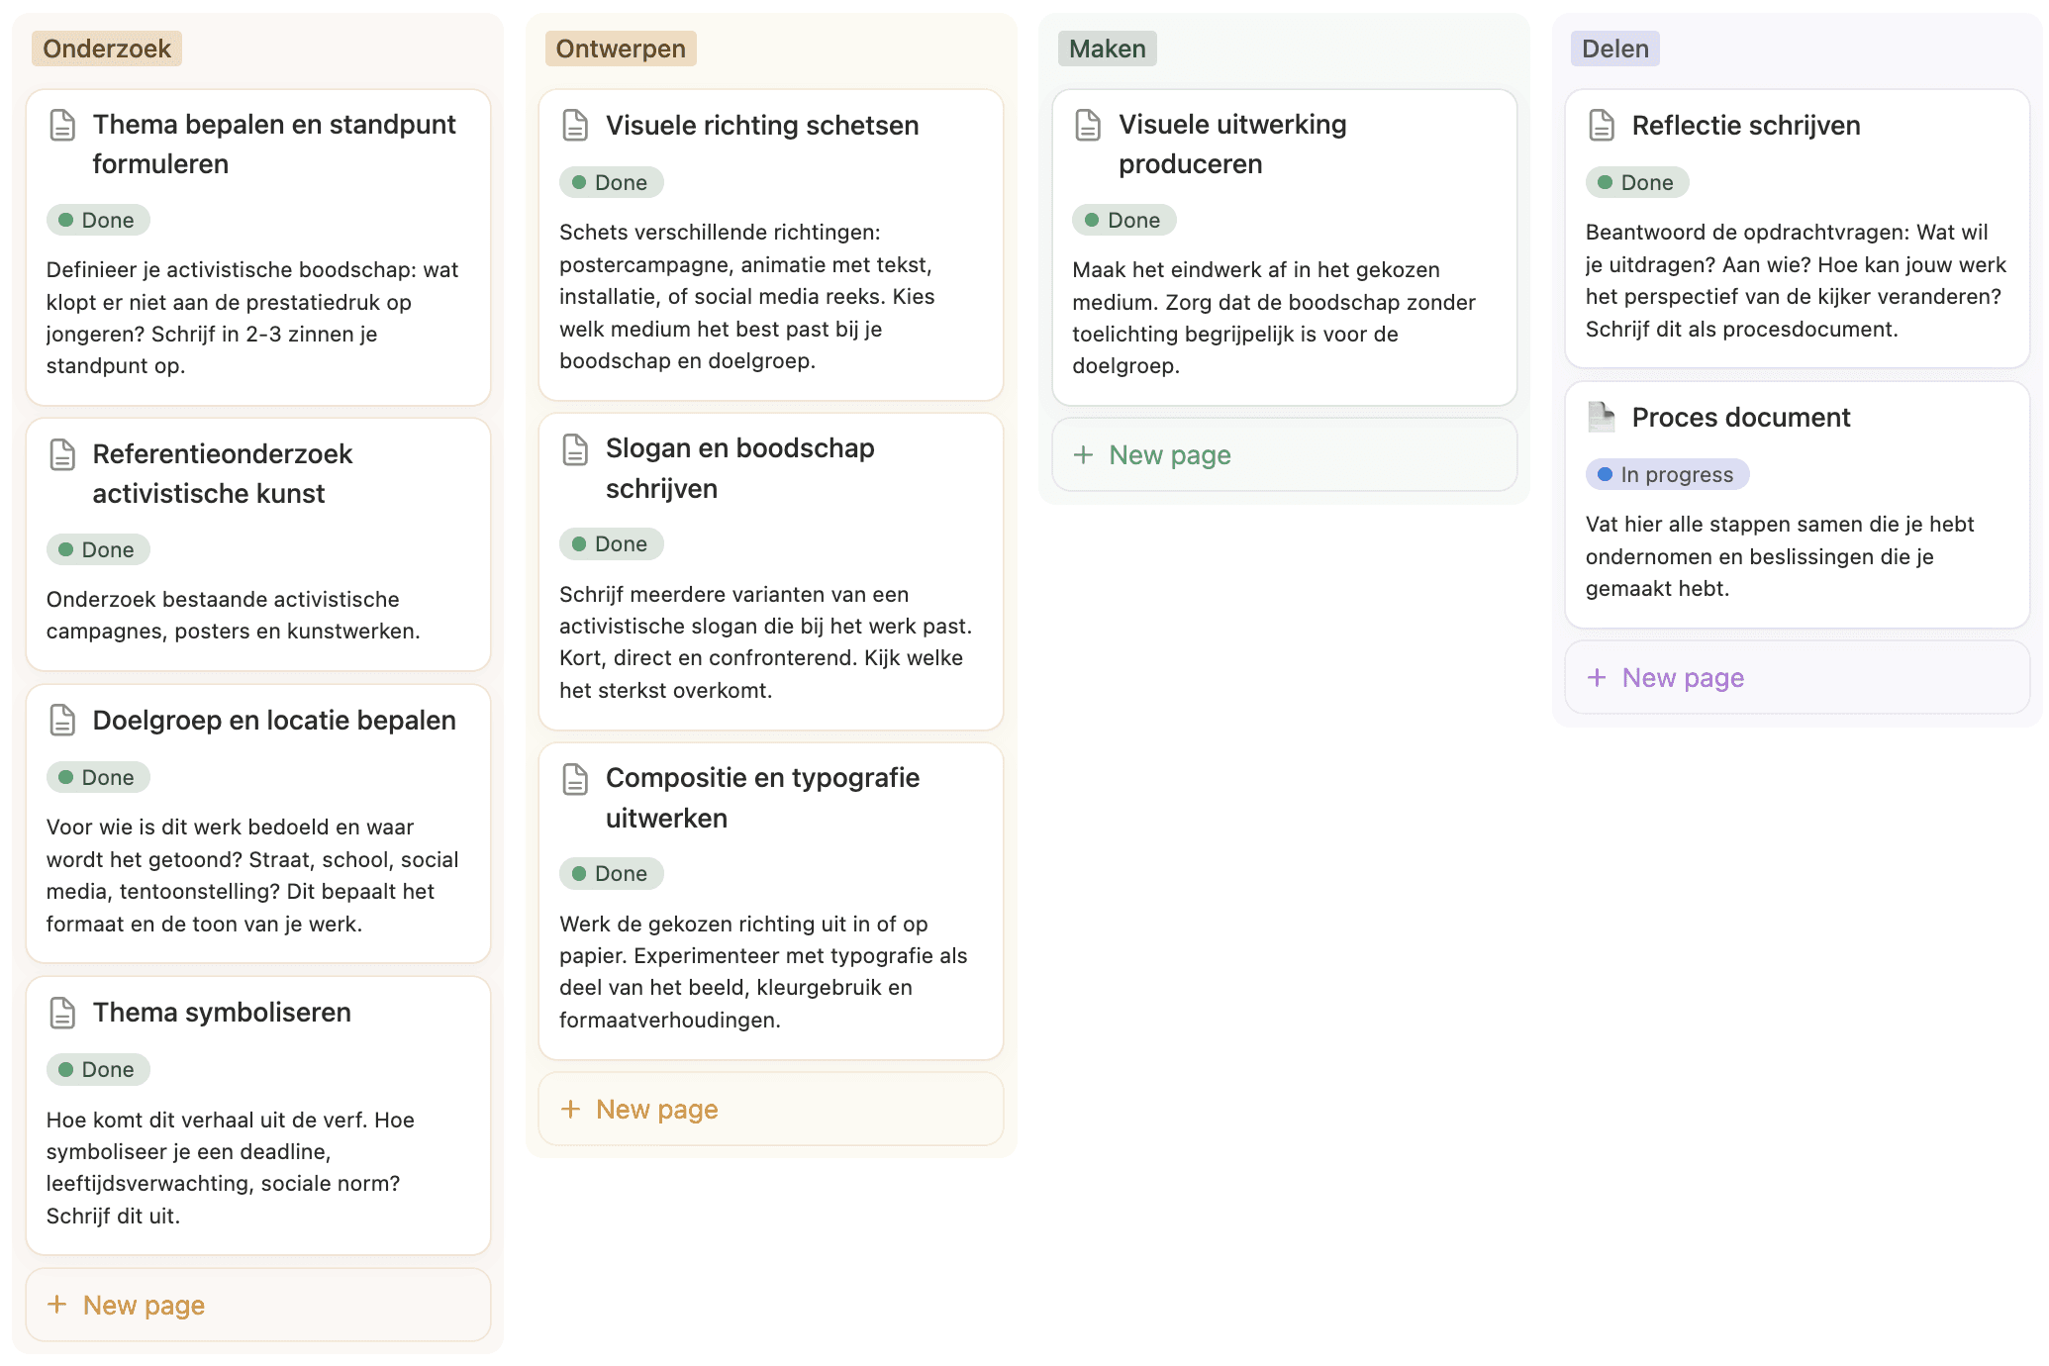Click page icon on Thema symboliseren card
The image size is (2049, 1366).
pos(62,1013)
